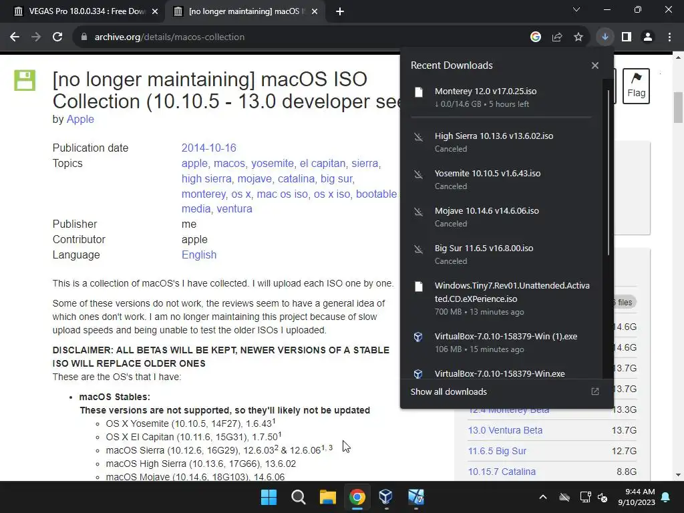Open File Explorer from the taskbar
The image size is (684, 513).
coord(327,497)
